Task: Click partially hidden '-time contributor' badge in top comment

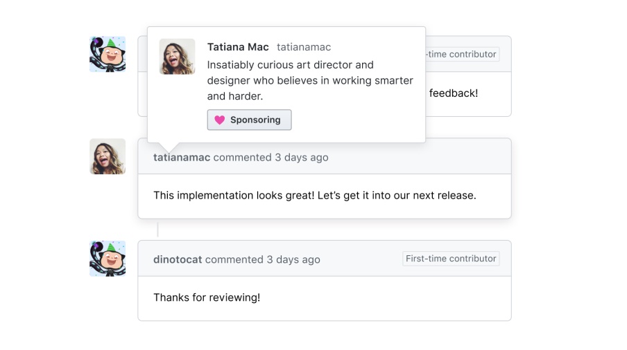Action: tap(462, 54)
